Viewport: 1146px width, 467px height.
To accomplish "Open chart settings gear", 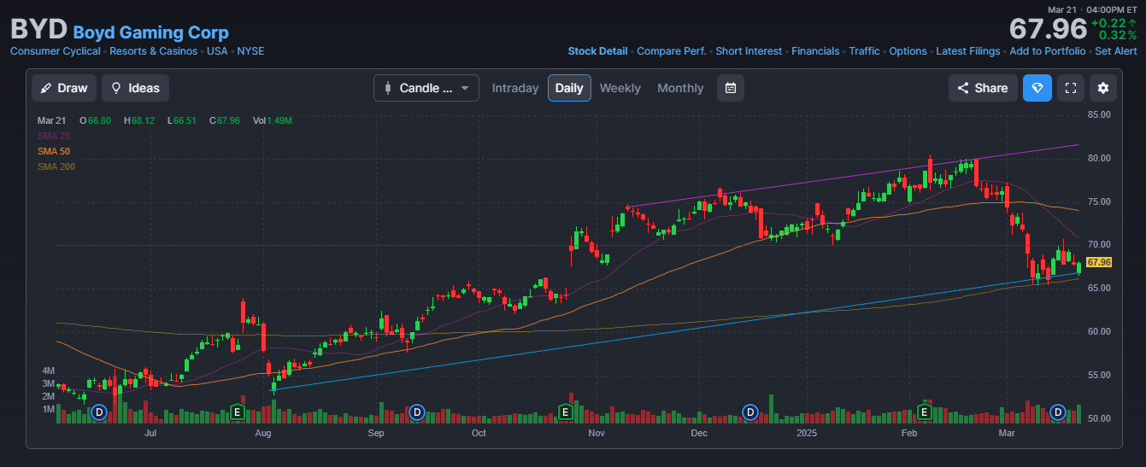I will pyautogui.click(x=1103, y=88).
